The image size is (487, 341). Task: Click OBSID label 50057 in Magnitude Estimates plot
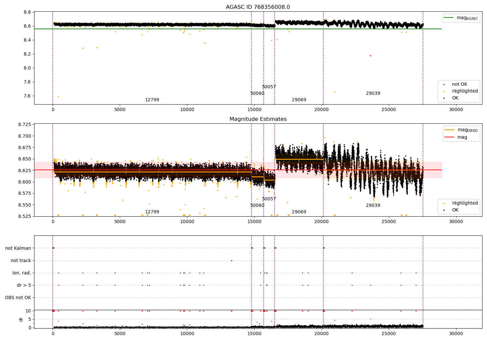[x=269, y=199]
